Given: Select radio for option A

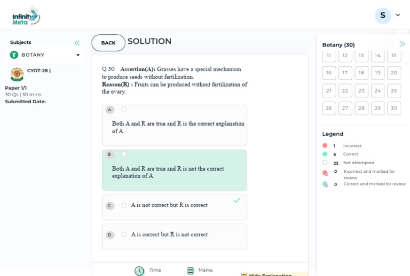Looking at the screenshot, I should 124,109.
